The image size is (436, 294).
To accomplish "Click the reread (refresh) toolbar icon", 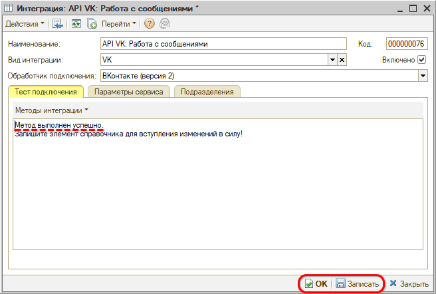I will coord(76,24).
